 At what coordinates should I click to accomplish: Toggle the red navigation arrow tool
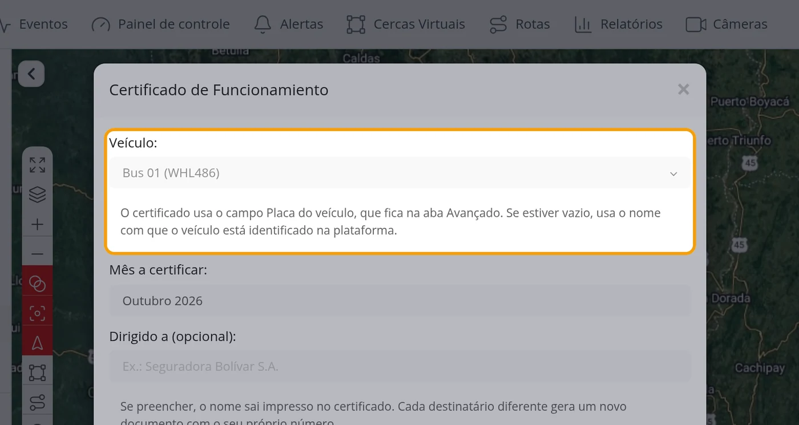(x=37, y=343)
